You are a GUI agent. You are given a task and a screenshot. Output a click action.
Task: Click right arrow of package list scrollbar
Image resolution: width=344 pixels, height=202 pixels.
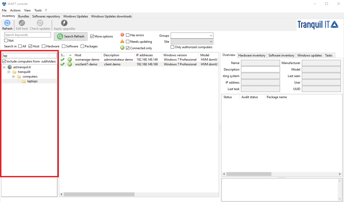click(340, 174)
